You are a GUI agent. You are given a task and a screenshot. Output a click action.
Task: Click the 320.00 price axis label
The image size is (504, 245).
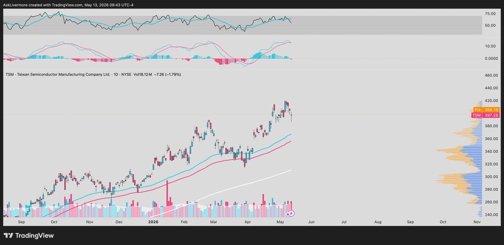(491, 164)
